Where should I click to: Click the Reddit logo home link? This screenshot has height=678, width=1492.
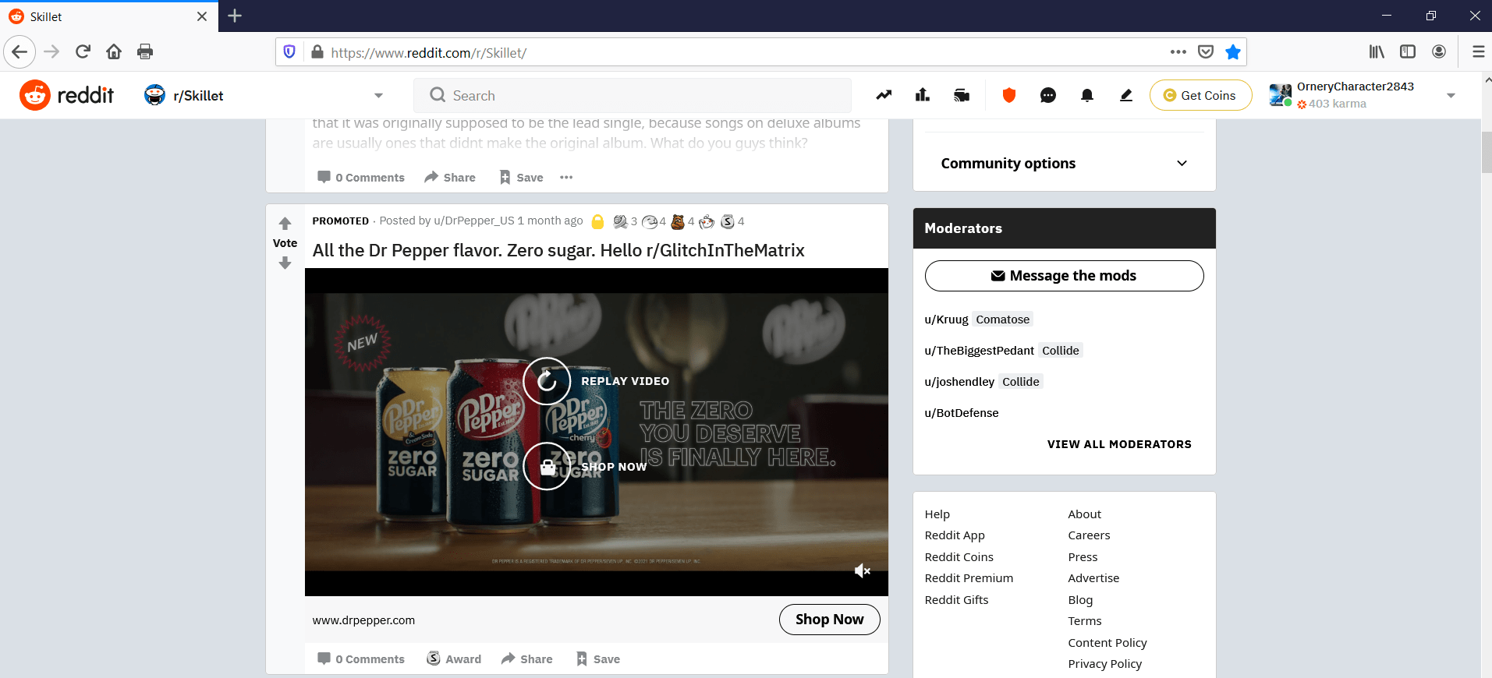(x=67, y=95)
